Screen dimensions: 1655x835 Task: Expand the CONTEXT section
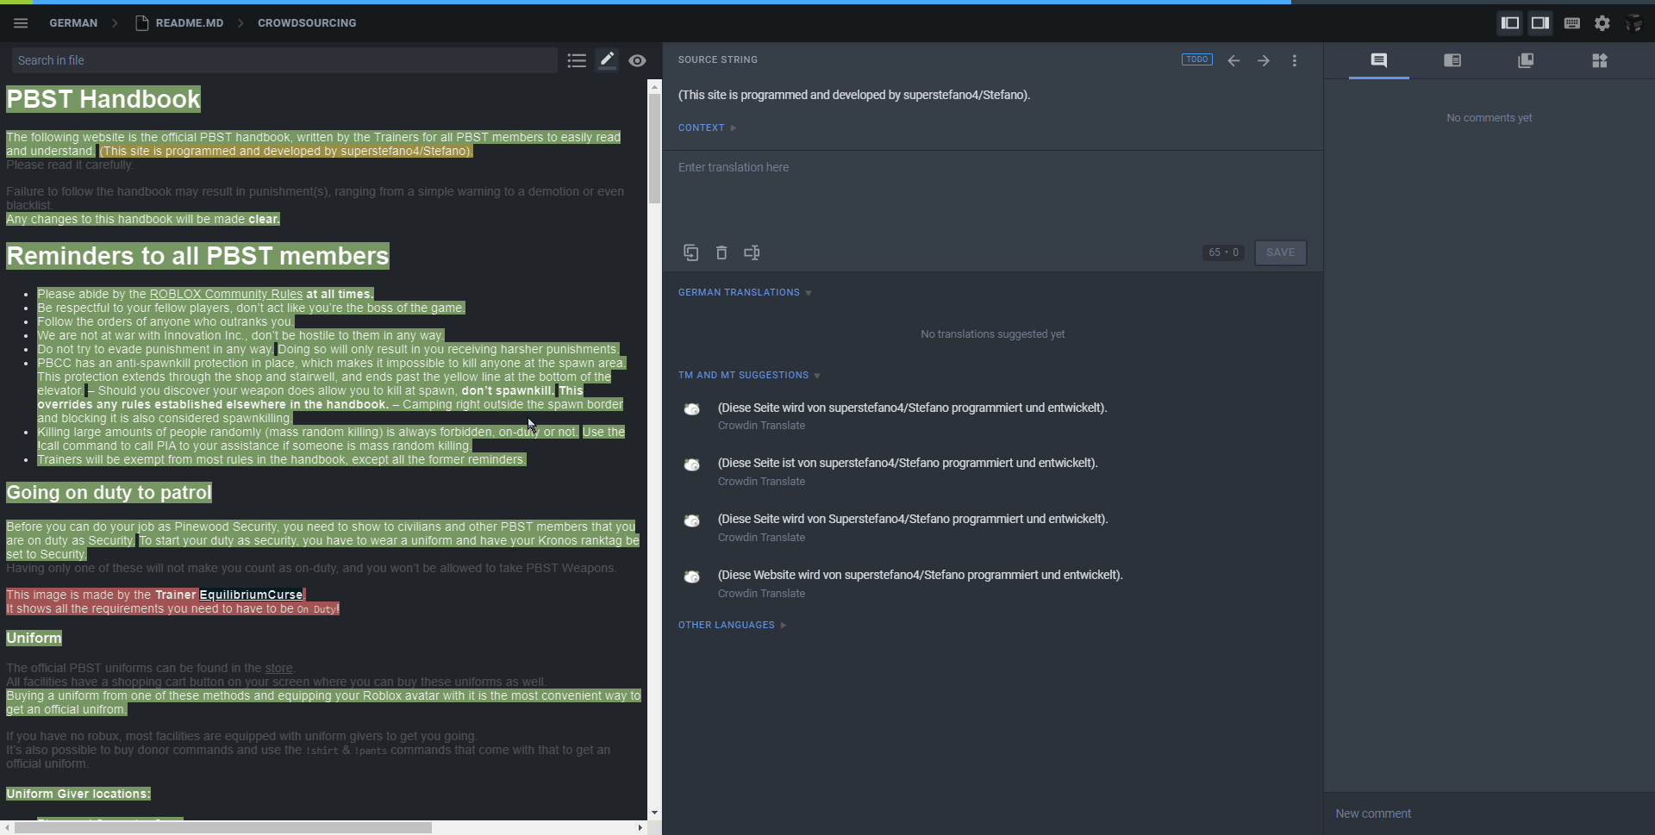point(707,128)
